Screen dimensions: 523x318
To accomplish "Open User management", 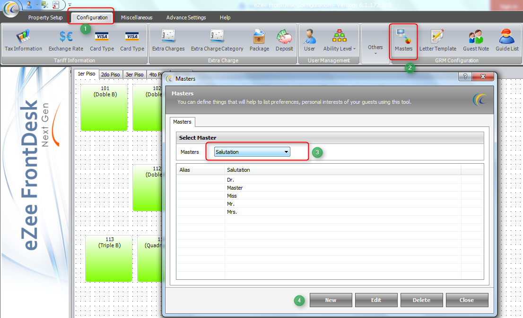I will coord(310,41).
